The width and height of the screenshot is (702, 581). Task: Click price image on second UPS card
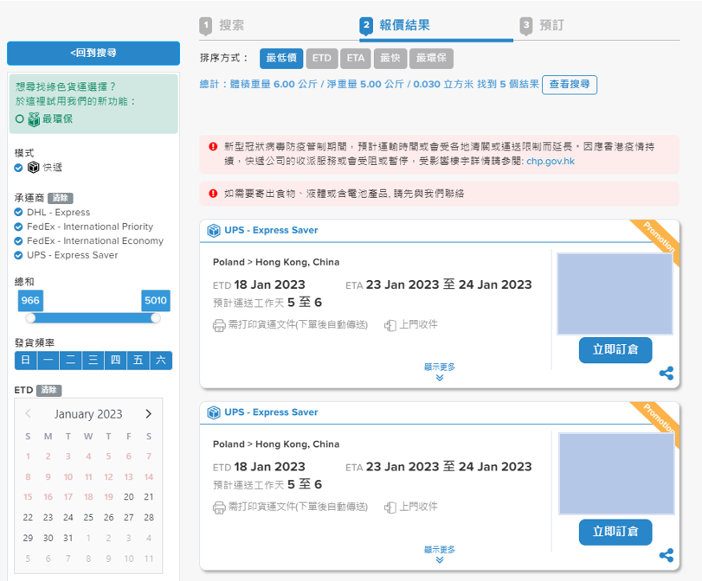616,474
